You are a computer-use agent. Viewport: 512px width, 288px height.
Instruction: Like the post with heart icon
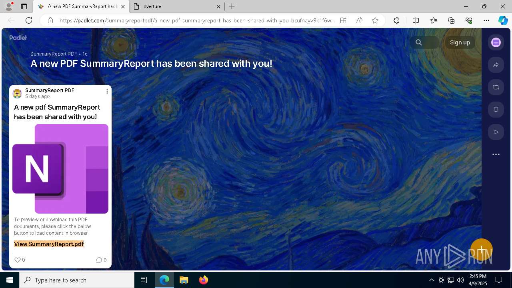pos(18,260)
